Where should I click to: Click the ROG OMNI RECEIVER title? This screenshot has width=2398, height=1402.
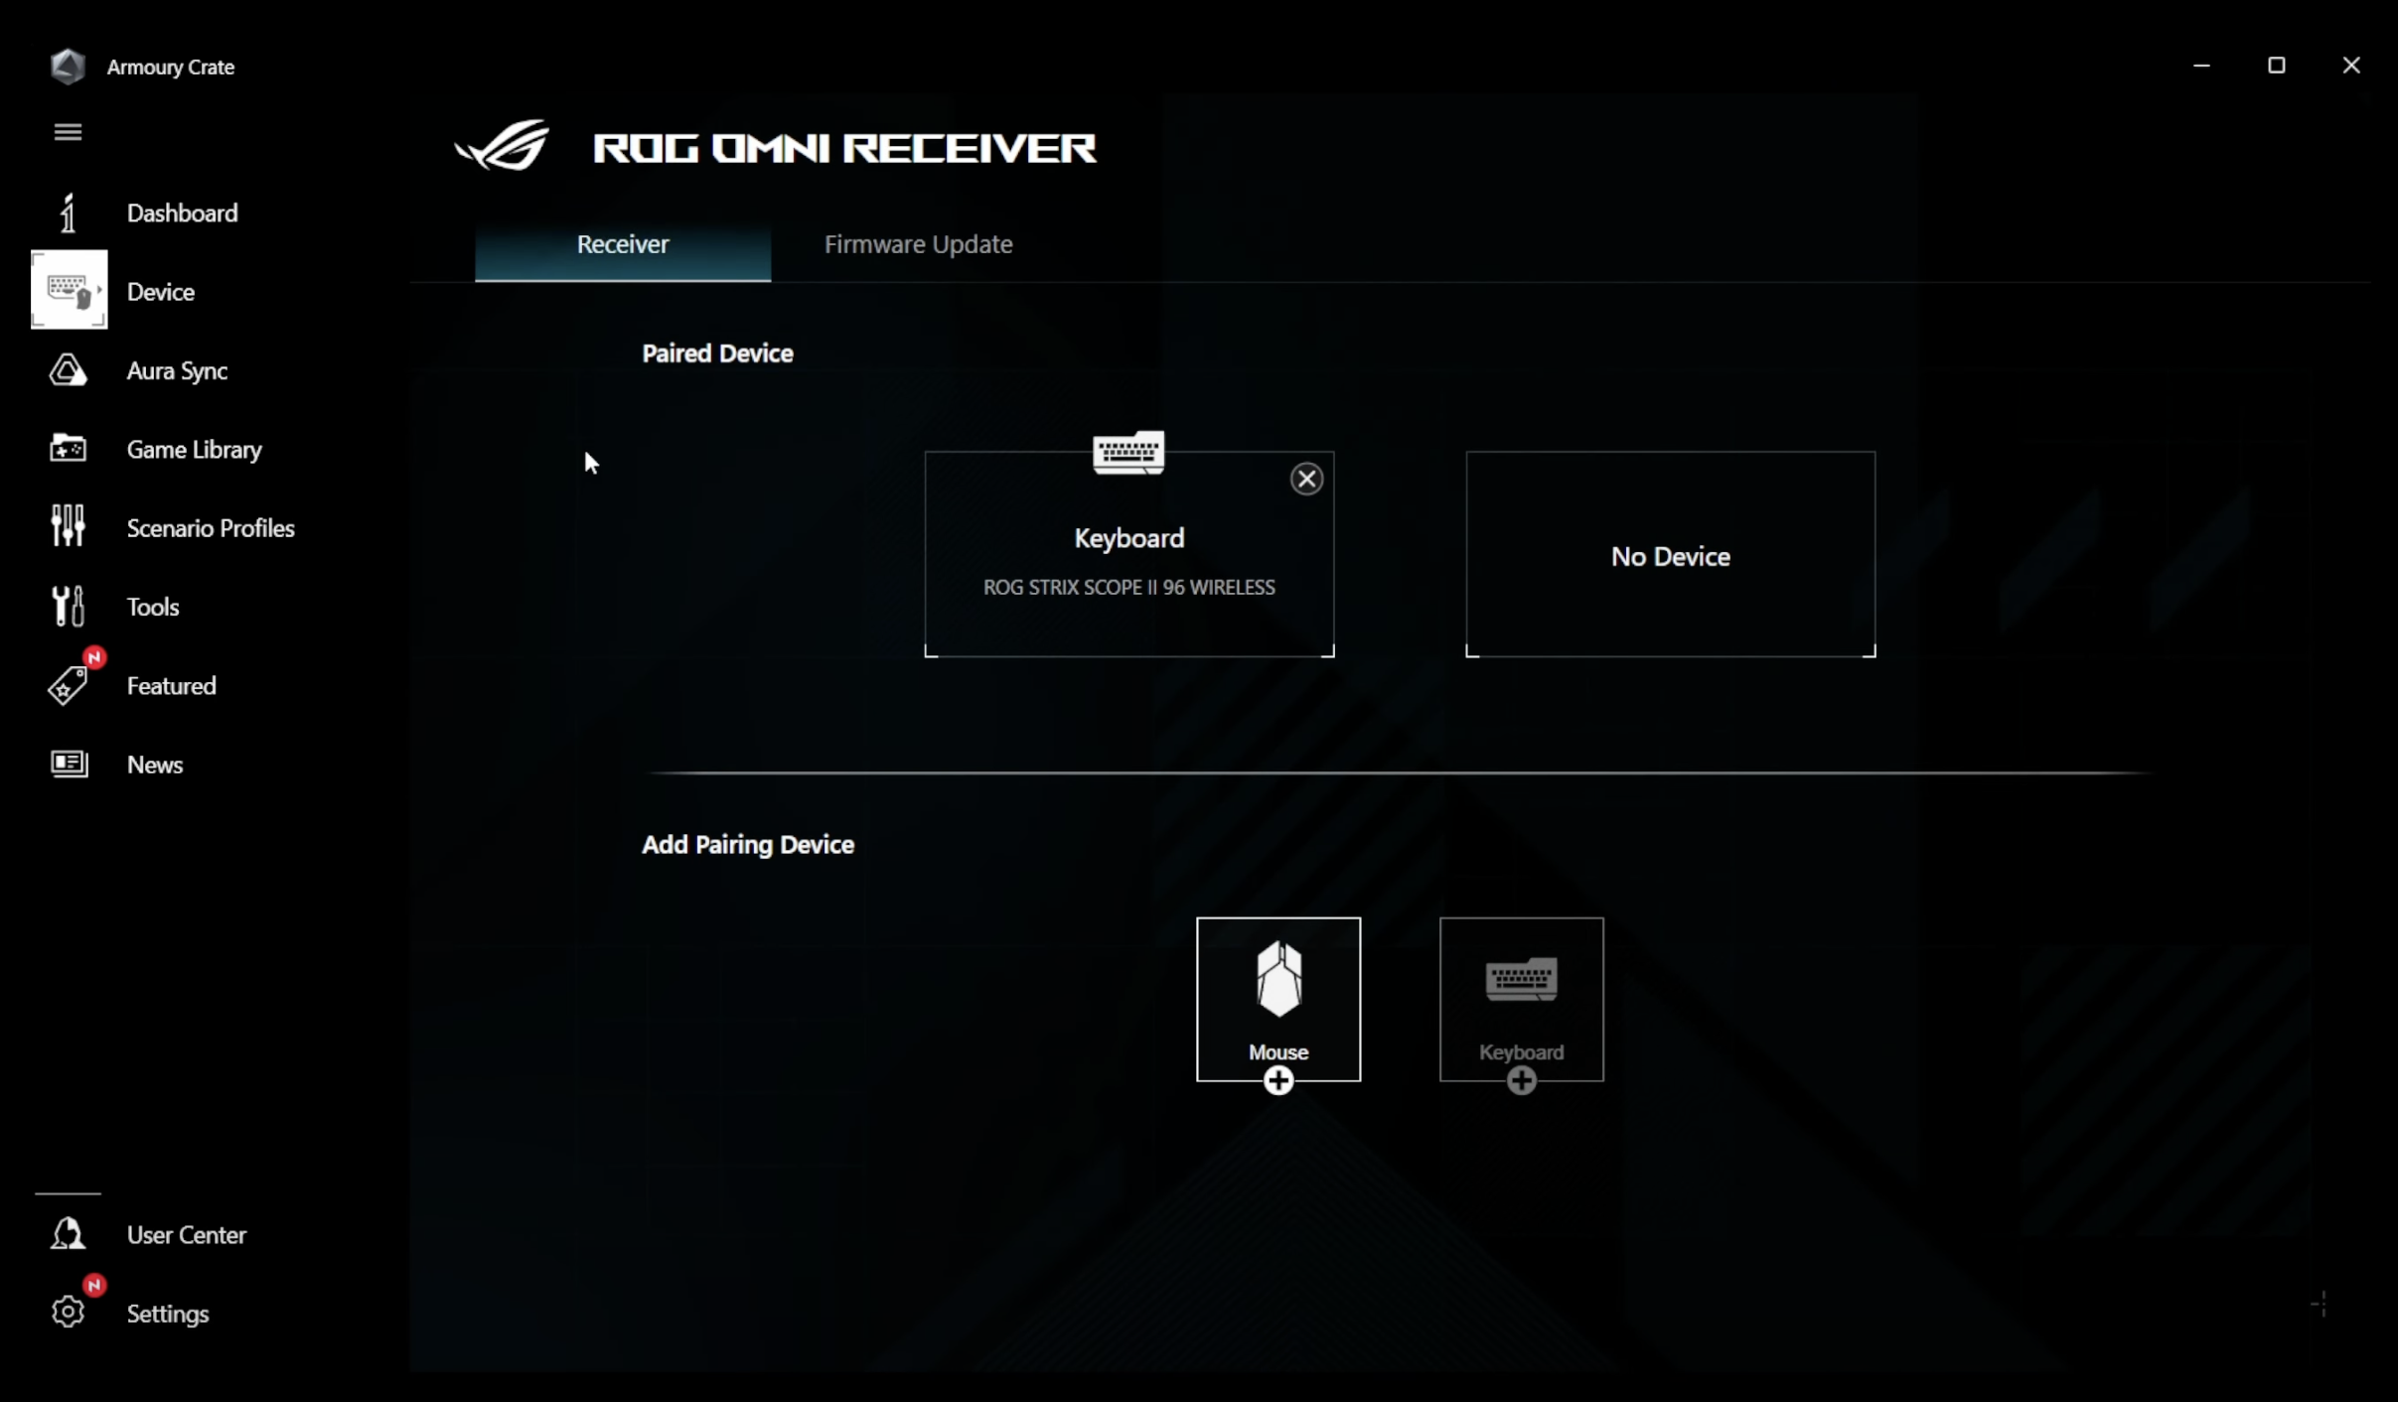(x=844, y=148)
